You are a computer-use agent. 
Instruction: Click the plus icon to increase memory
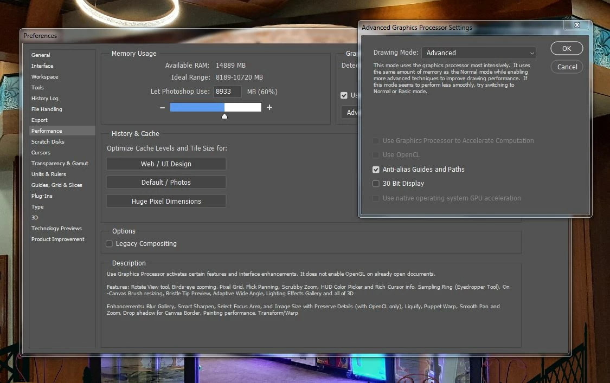(x=269, y=107)
